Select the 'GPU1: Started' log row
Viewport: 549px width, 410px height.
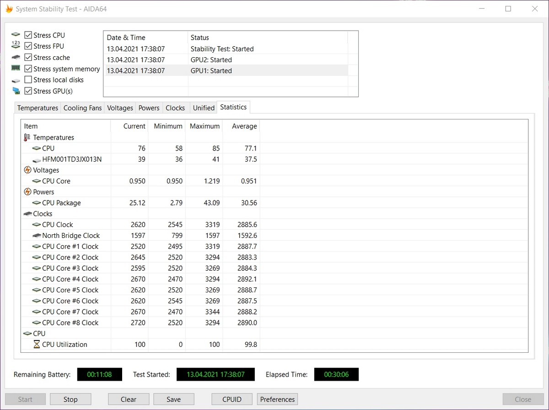226,71
